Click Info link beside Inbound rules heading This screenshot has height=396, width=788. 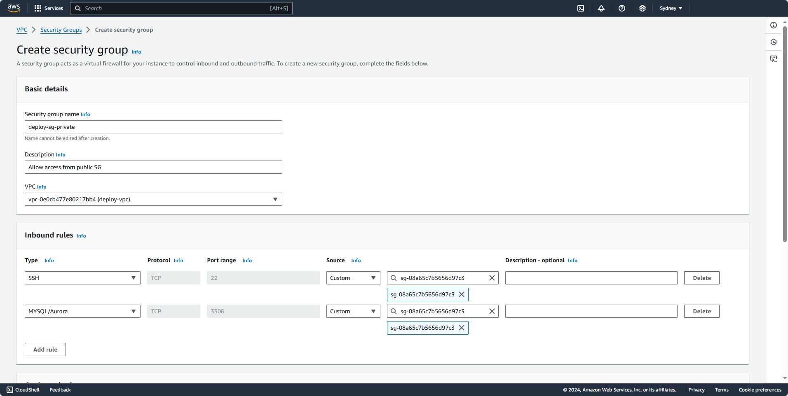(81, 236)
